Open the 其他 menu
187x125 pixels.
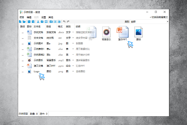(51, 17)
